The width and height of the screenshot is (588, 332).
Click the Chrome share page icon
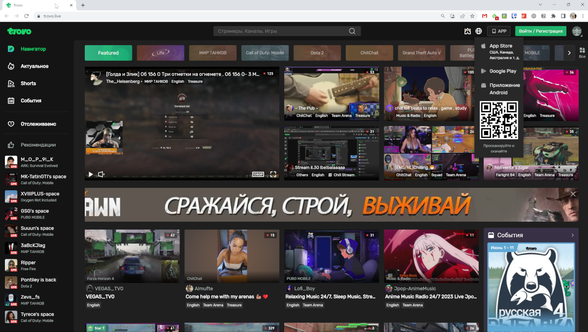click(462, 16)
